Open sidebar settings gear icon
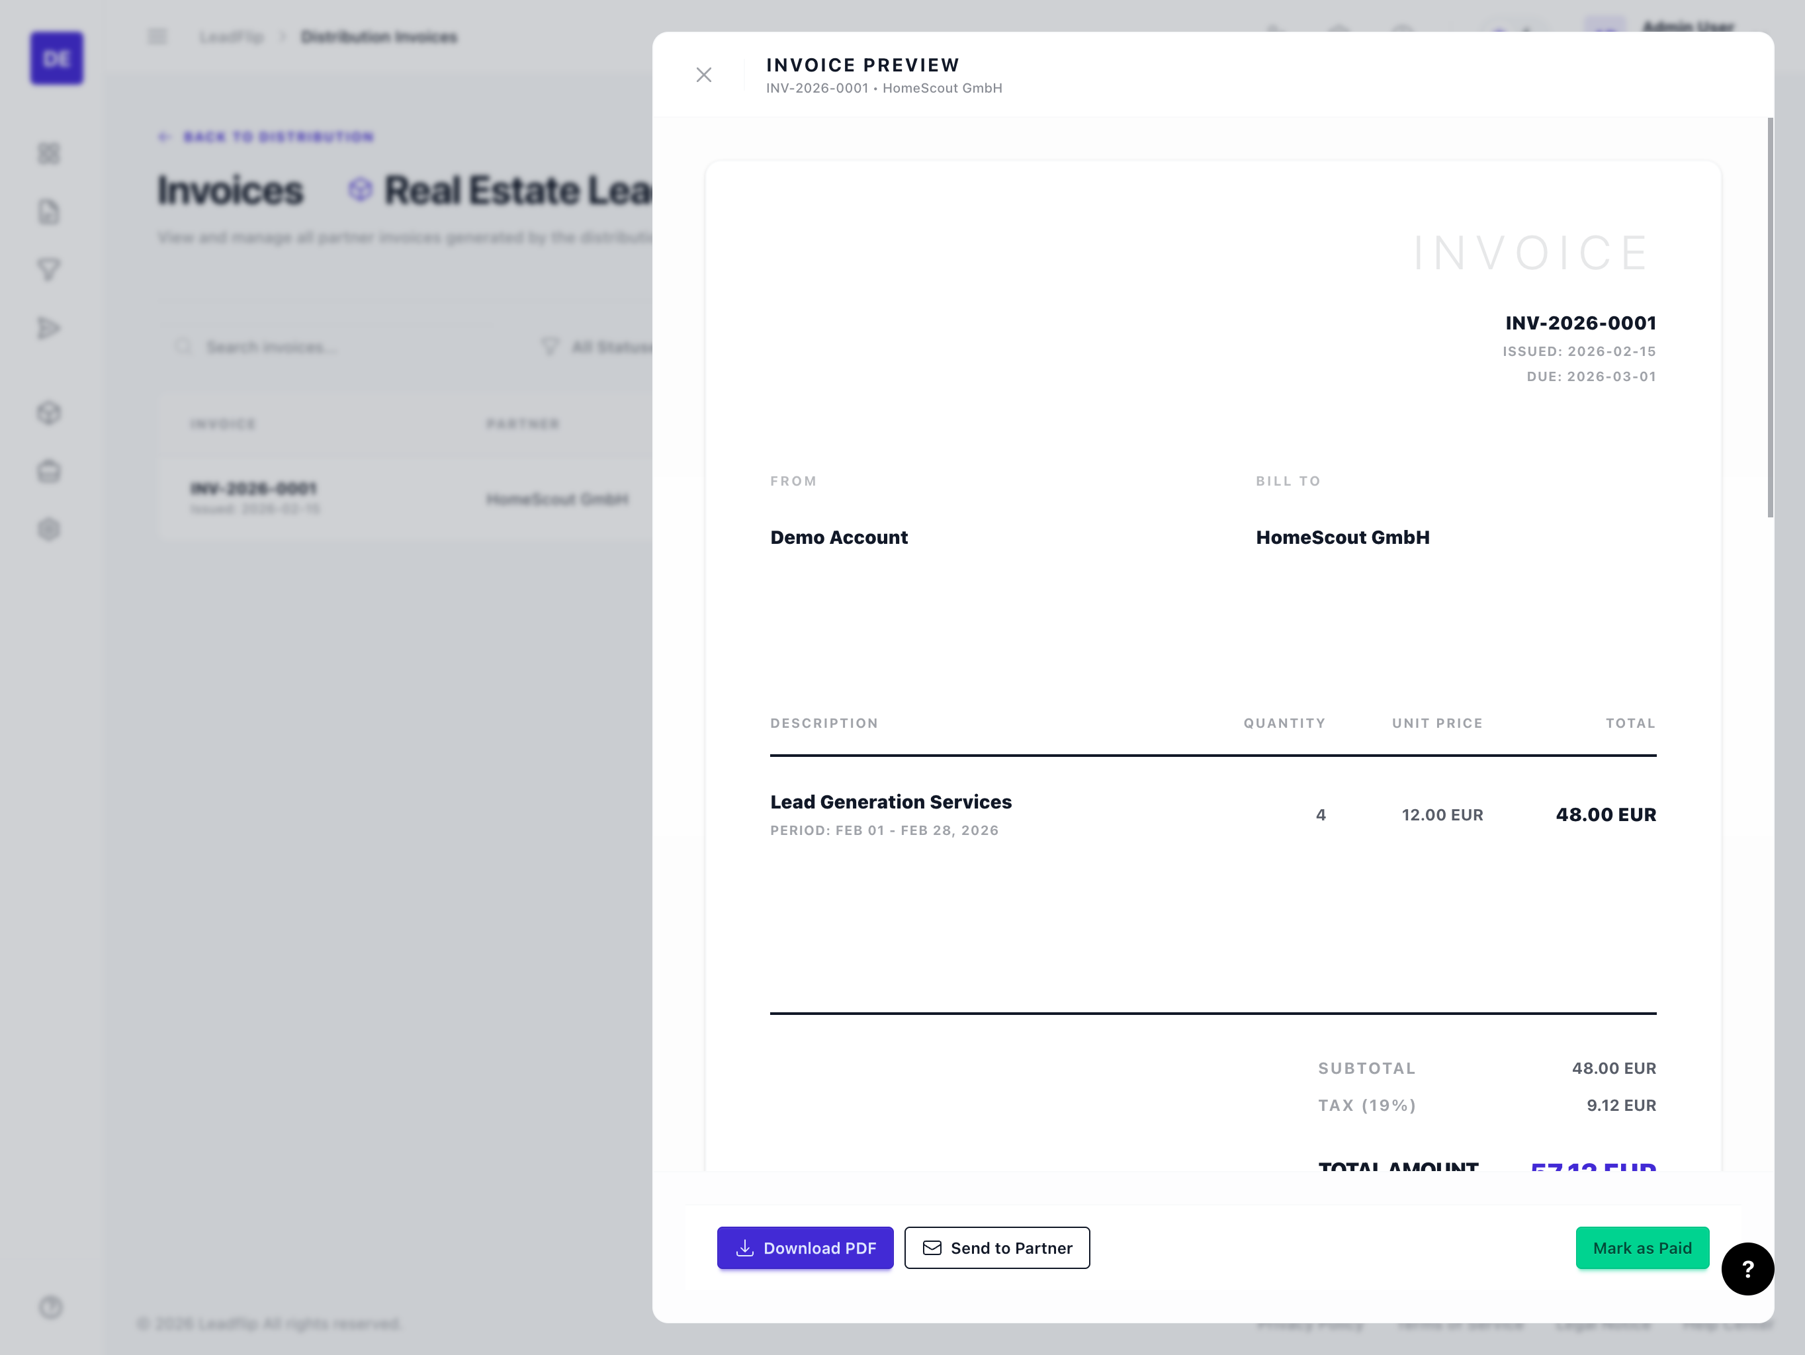 [x=49, y=529]
